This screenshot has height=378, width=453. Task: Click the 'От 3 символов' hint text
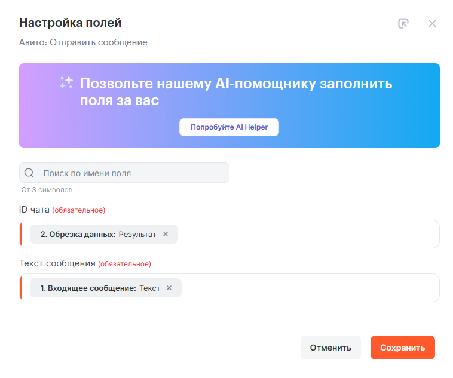(47, 190)
